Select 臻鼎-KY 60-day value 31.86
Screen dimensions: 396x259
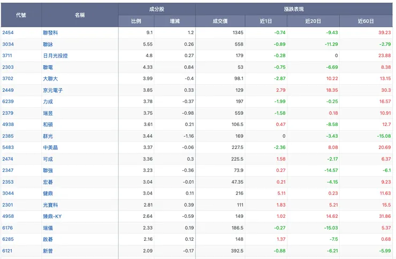click(x=385, y=216)
